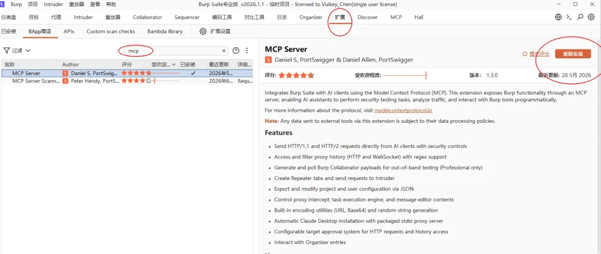Switch to the Collaborator tab
Image resolution: width=601 pixels, height=254 pixels.
[x=147, y=17]
